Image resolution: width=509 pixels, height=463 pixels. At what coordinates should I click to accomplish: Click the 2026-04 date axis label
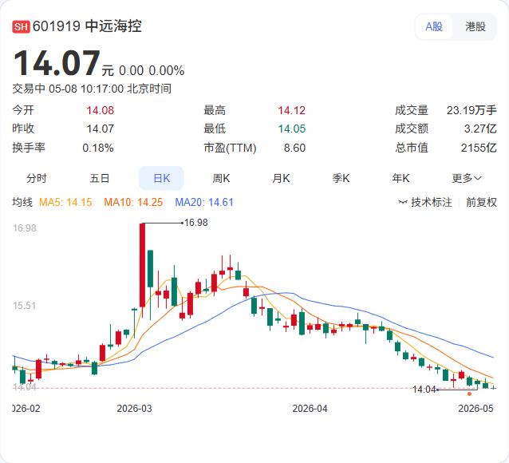(x=310, y=408)
